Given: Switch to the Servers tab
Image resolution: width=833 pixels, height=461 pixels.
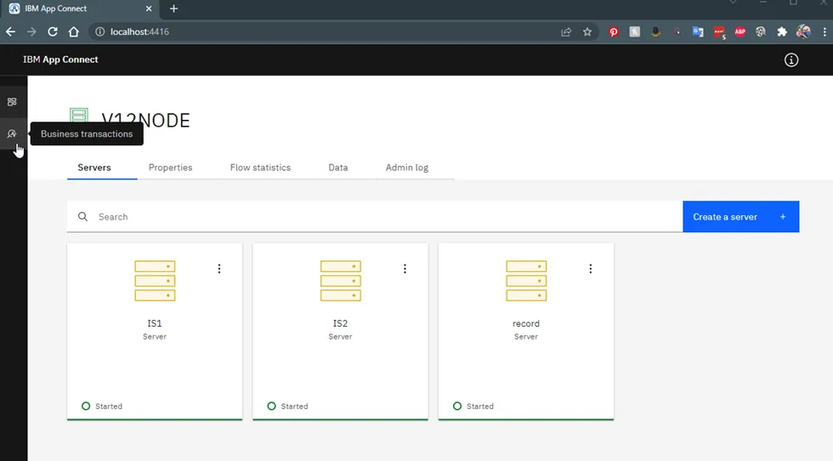Looking at the screenshot, I should [x=94, y=168].
